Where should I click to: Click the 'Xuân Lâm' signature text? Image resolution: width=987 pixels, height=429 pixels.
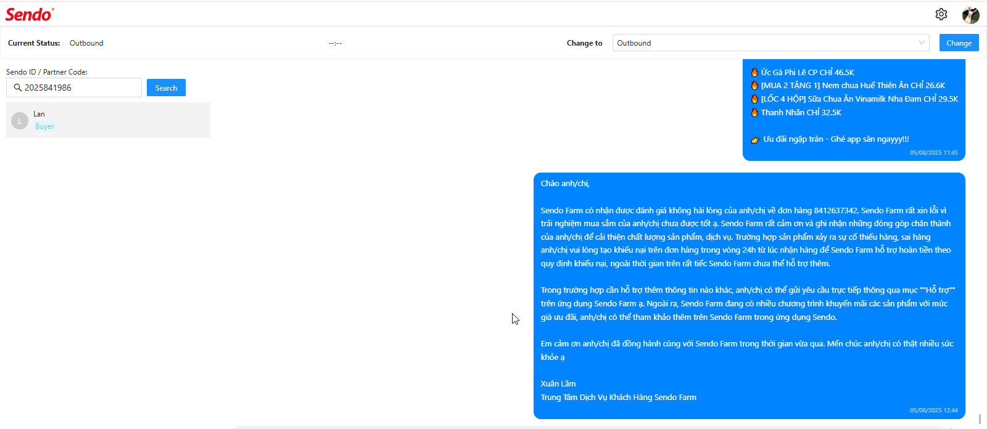coord(558,383)
